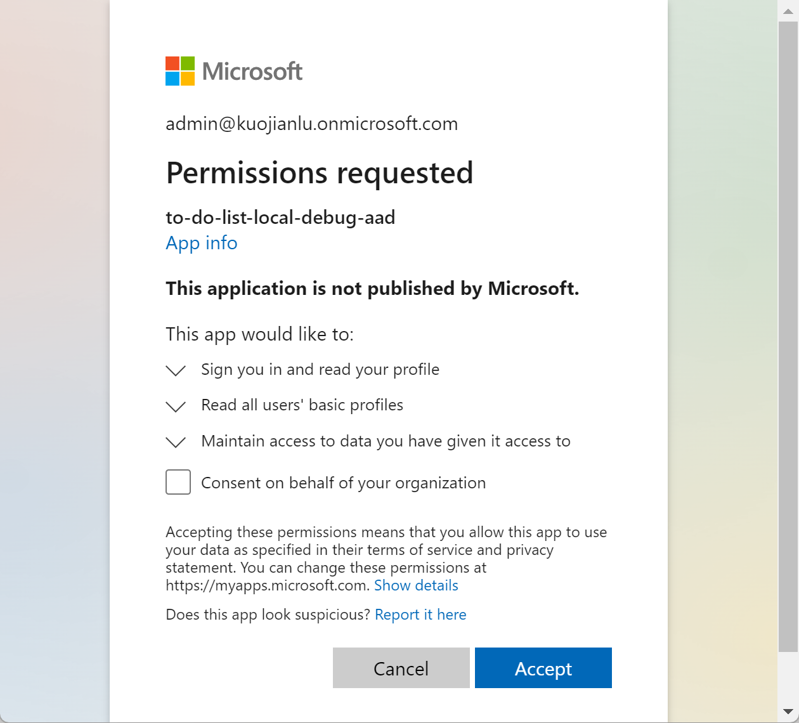This screenshot has width=799, height=723.
Task: Accept the requested permissions
Action: pos(543,668)
